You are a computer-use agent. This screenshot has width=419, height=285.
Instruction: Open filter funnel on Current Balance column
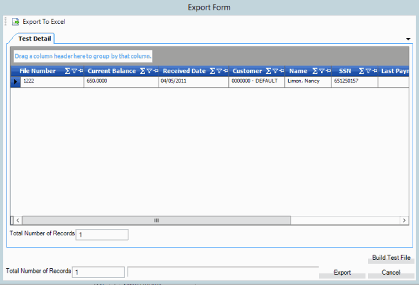coord(149,71)
